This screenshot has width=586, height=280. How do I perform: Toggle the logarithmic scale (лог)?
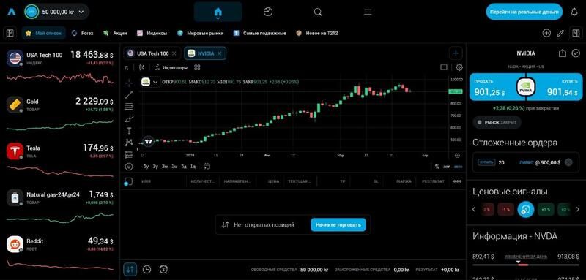click(447, 167)
